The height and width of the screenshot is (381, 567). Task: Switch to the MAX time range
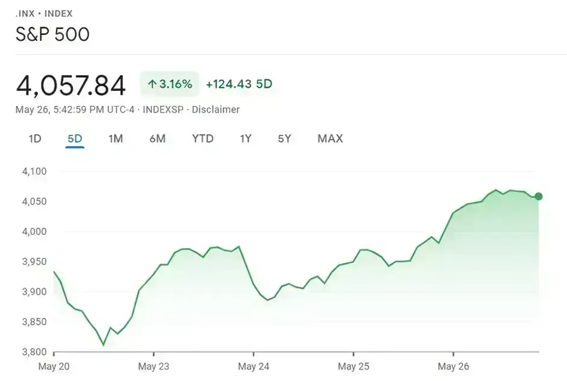click(329, 138)
